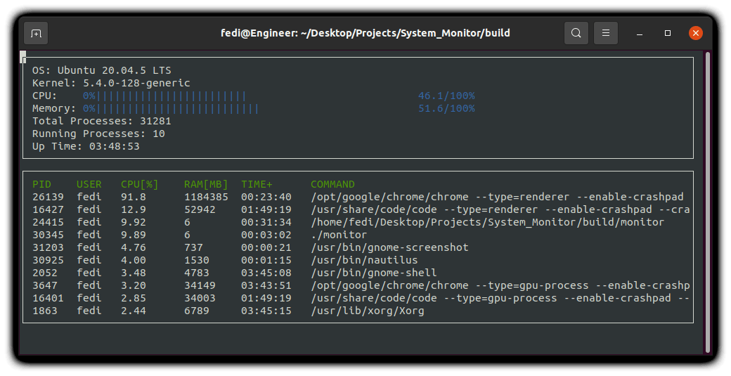Click Total Processes: 31281

tap(102, 121)
